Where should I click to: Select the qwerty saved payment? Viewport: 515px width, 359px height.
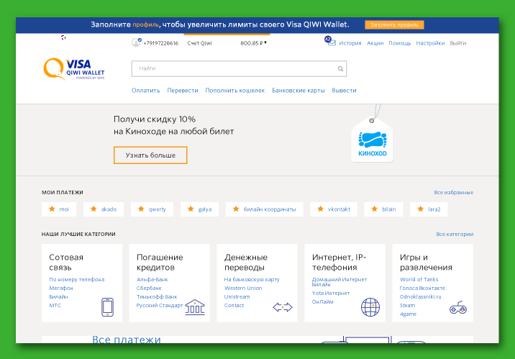tap(152, 209)
